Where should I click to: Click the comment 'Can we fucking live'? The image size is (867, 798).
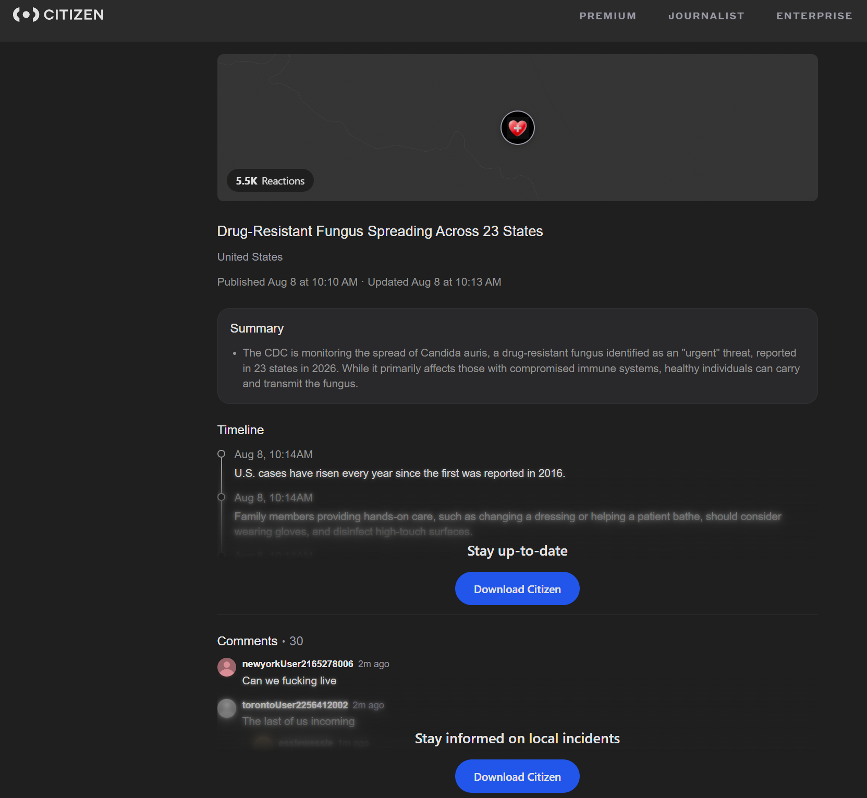point(289,681)
